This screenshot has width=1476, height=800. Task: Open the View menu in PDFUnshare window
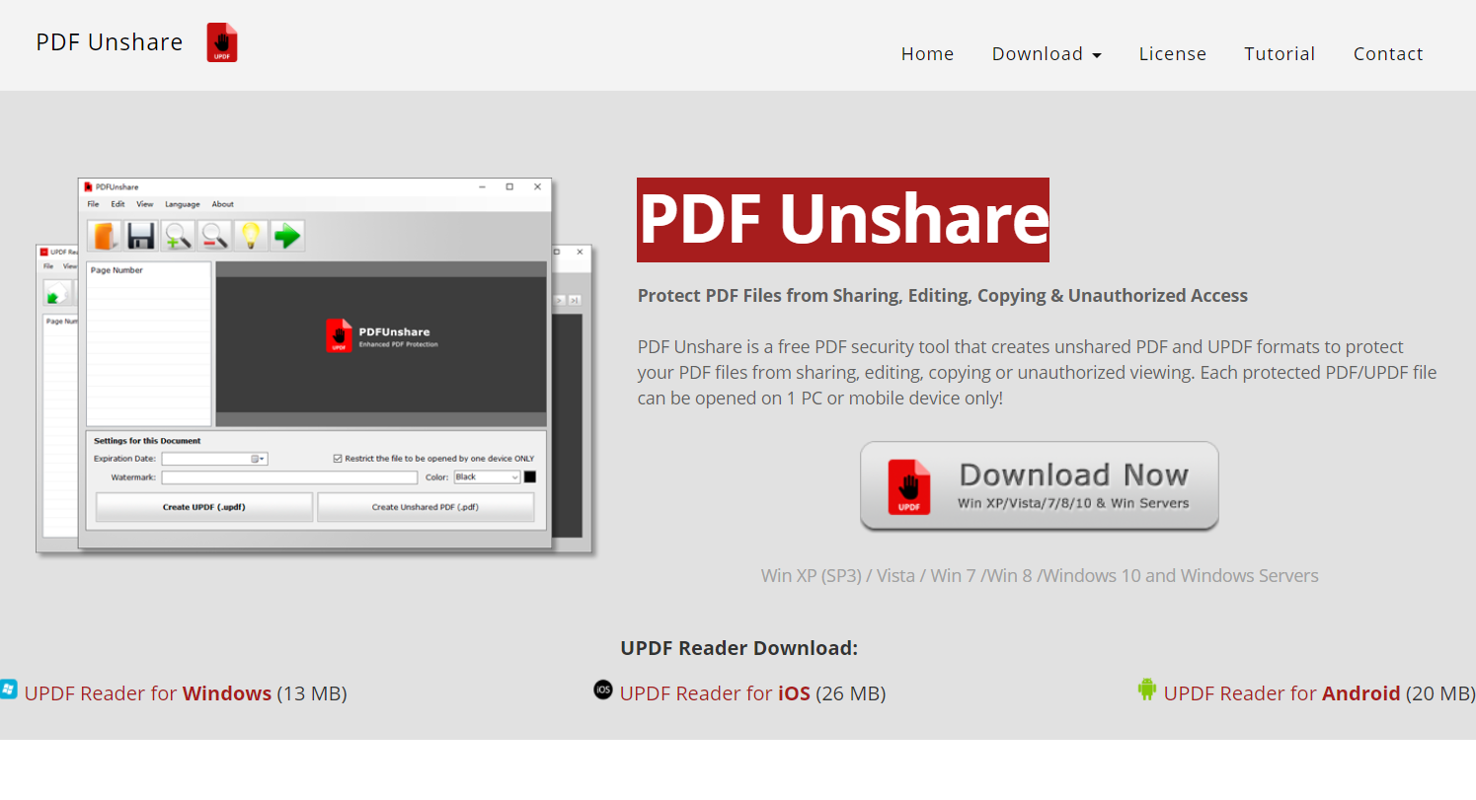tap(145, 204)
